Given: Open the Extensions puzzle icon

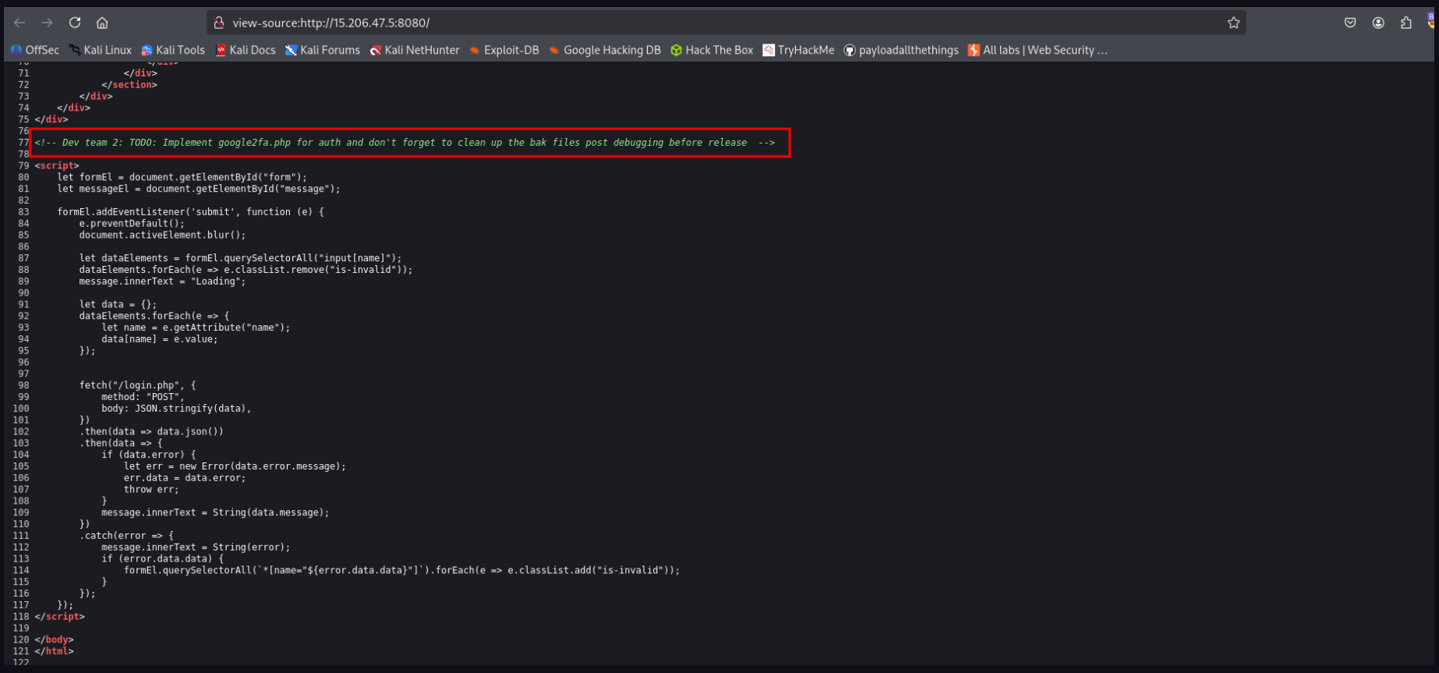Looking at the screenshot, I should click(x=1406, y=23).
